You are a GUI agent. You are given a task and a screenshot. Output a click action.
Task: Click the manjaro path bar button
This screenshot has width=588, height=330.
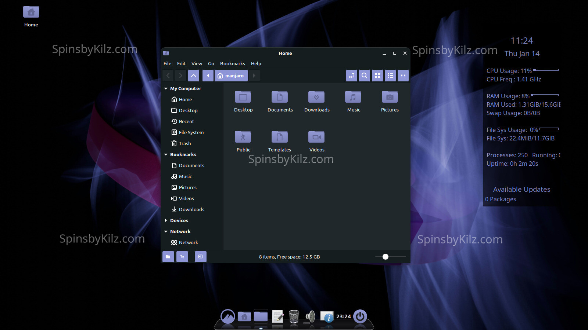(231, 76)
